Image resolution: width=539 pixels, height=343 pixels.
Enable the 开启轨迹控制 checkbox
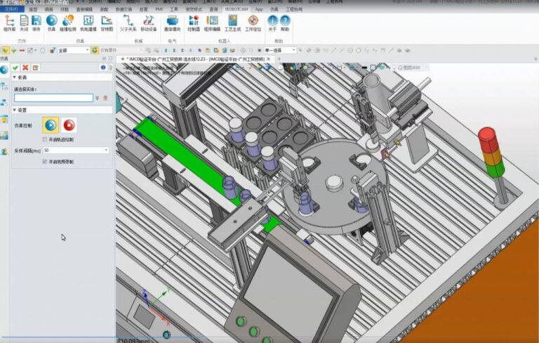coord(45,139)
